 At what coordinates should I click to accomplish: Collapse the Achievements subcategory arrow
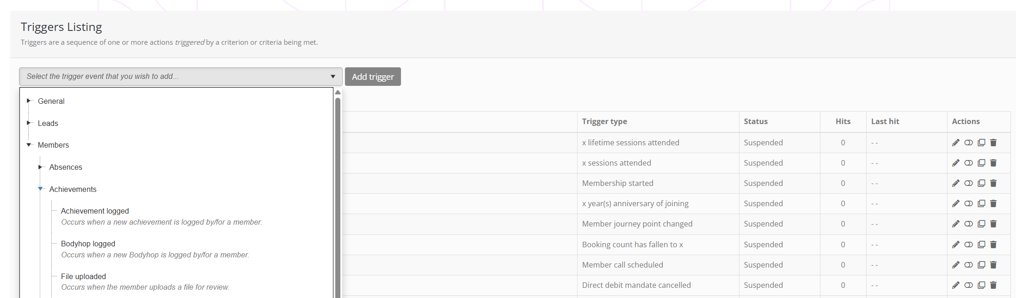pyautogui.click(x=40, y=189)
